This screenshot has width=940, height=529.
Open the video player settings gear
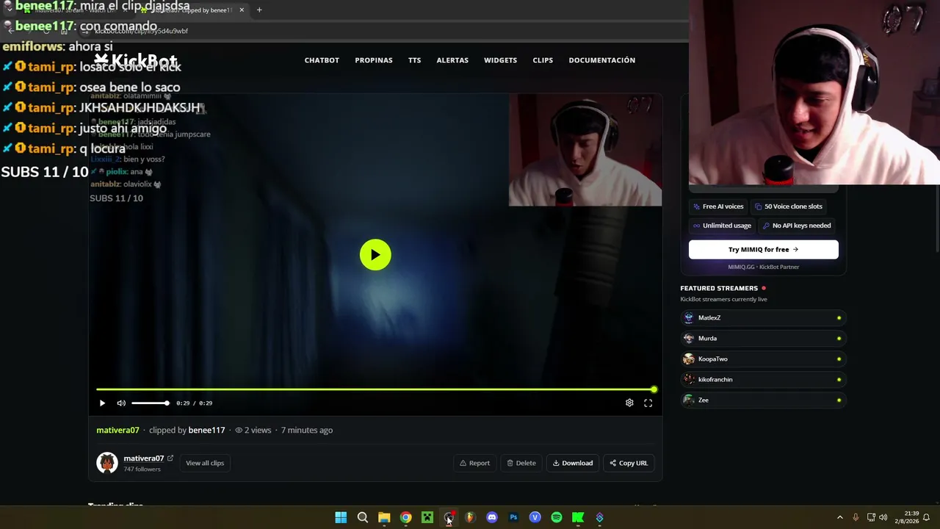[x=629, y=403]
